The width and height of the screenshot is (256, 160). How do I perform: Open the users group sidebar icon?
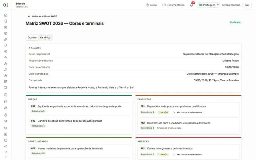(x=6, y=108)
